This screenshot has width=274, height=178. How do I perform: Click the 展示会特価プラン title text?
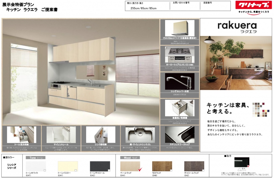tap(18, 5)
